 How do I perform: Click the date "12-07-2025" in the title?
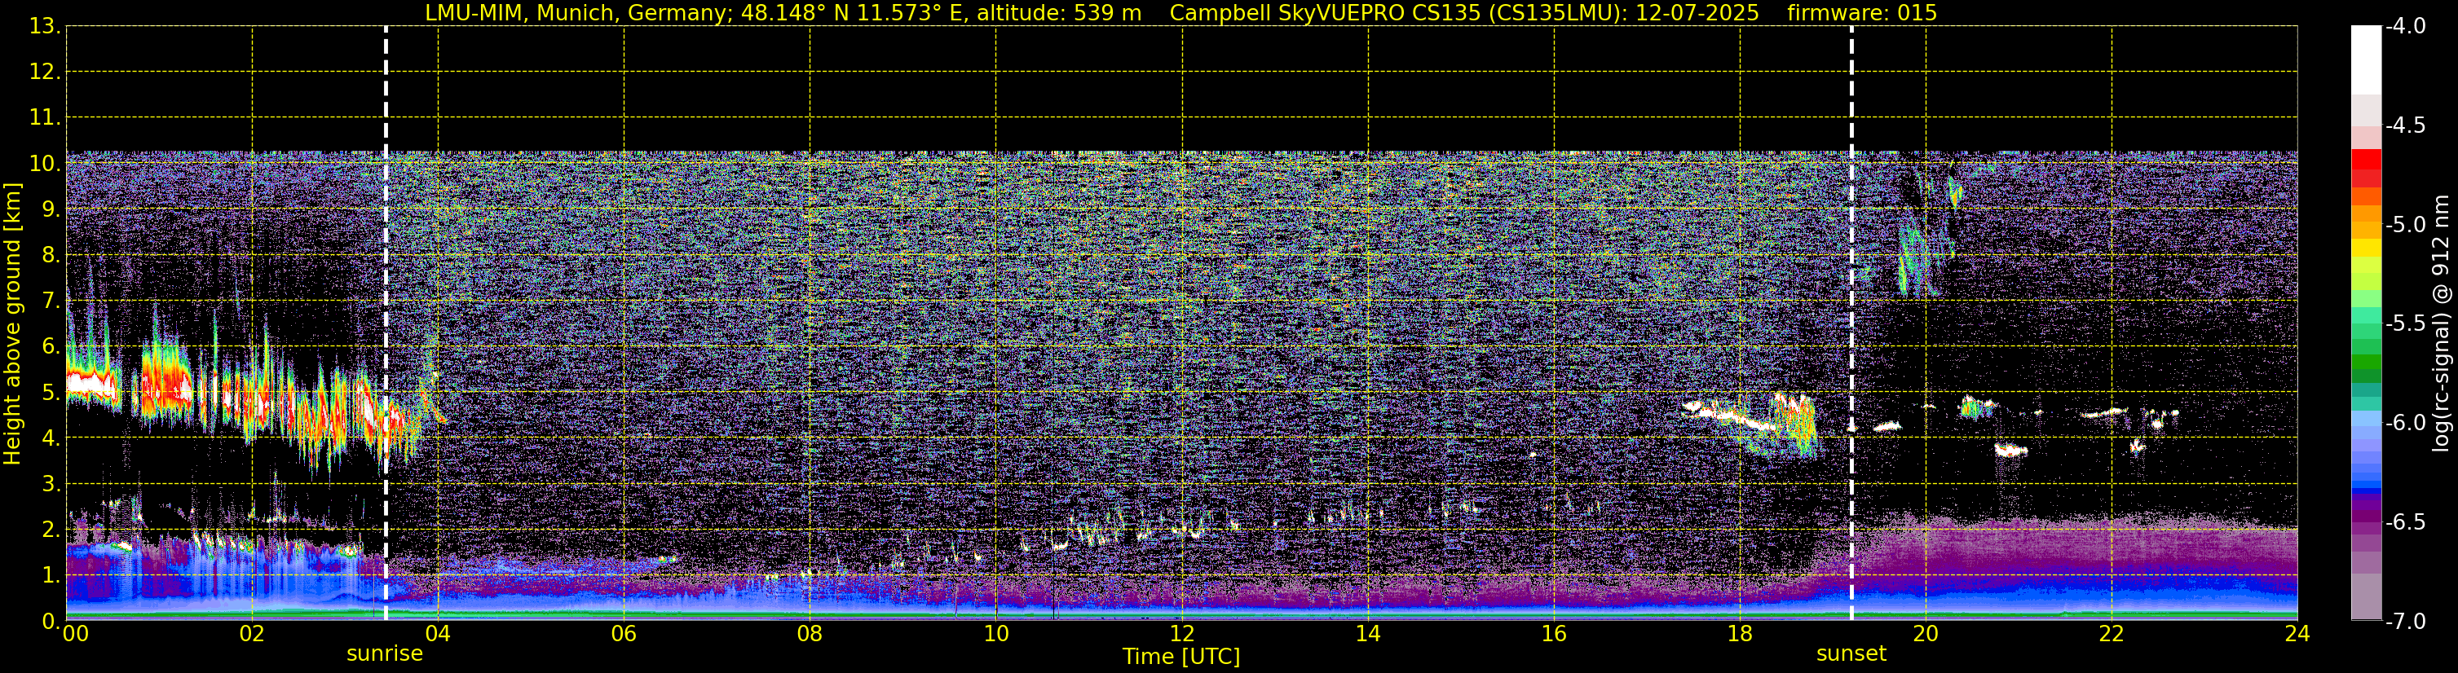(1697, 13)
